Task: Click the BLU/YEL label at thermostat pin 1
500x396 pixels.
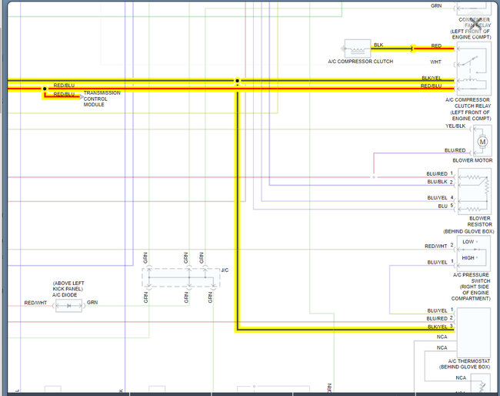Action: pyautogui.click(x=437, y=310)
